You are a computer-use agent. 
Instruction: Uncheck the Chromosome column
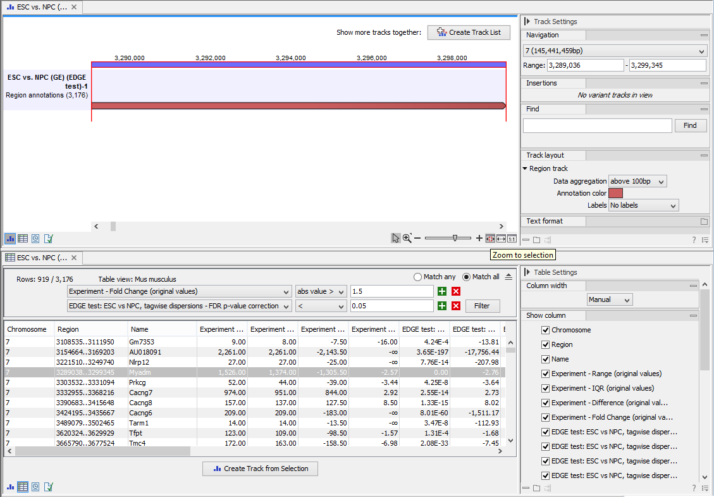(x=545, y=329)
